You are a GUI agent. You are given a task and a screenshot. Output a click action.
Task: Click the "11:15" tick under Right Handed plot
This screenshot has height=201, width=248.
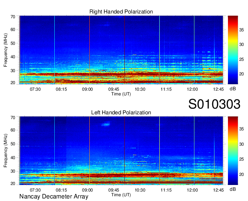(166, 89)
